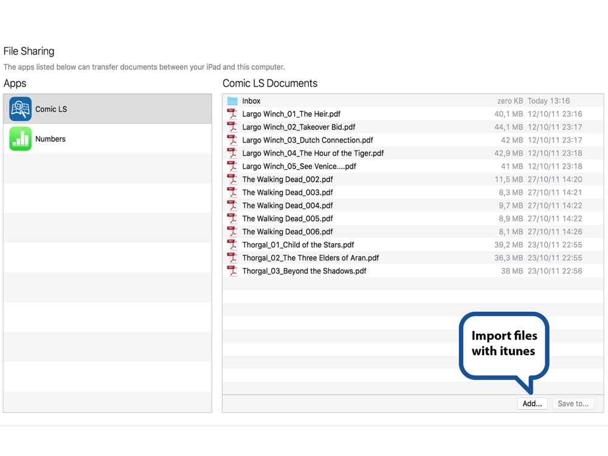Click PDF icon of The Walking Dead_004

[232, 206]
